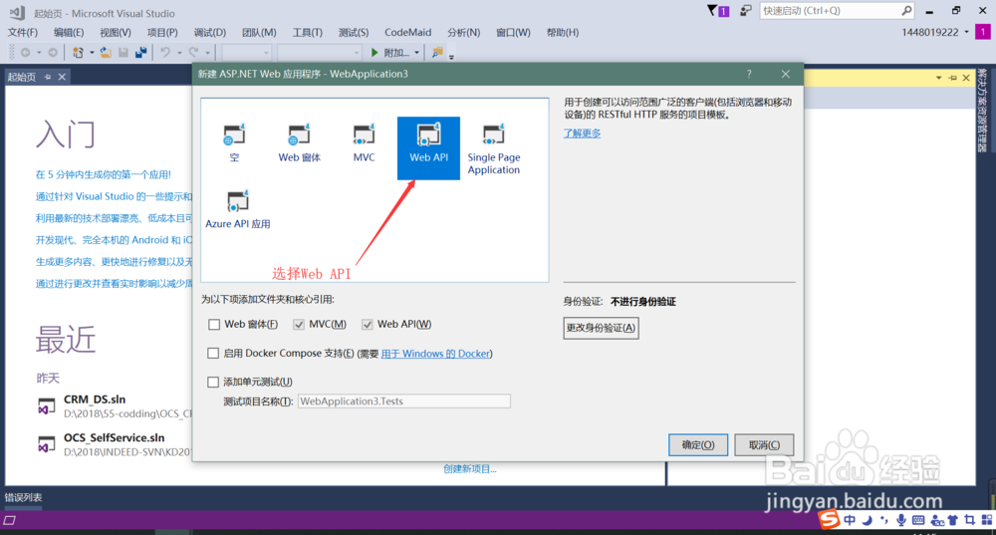Click the Sogou skin shirt icon
This screenshot has height=535, width=996.
(953, 520)
